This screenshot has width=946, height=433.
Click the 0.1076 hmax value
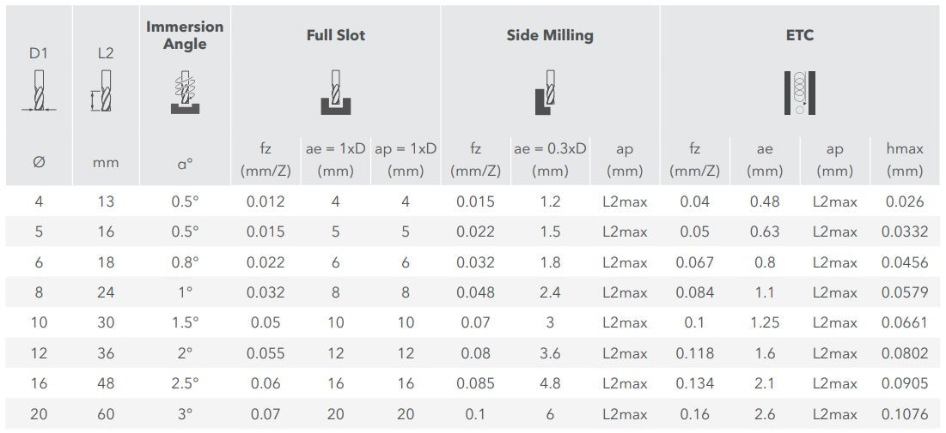click(x=905, y=414)
